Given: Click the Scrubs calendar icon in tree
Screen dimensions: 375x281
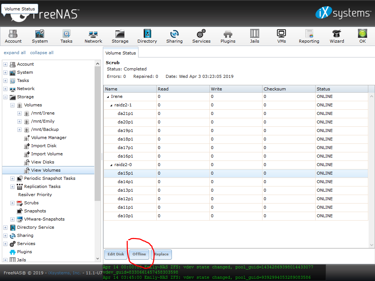Looking at the screenshot, I should pos(20,203).
